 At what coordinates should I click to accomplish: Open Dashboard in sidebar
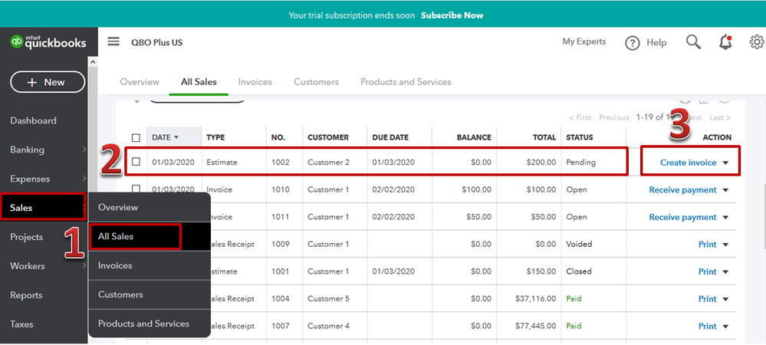33,120
